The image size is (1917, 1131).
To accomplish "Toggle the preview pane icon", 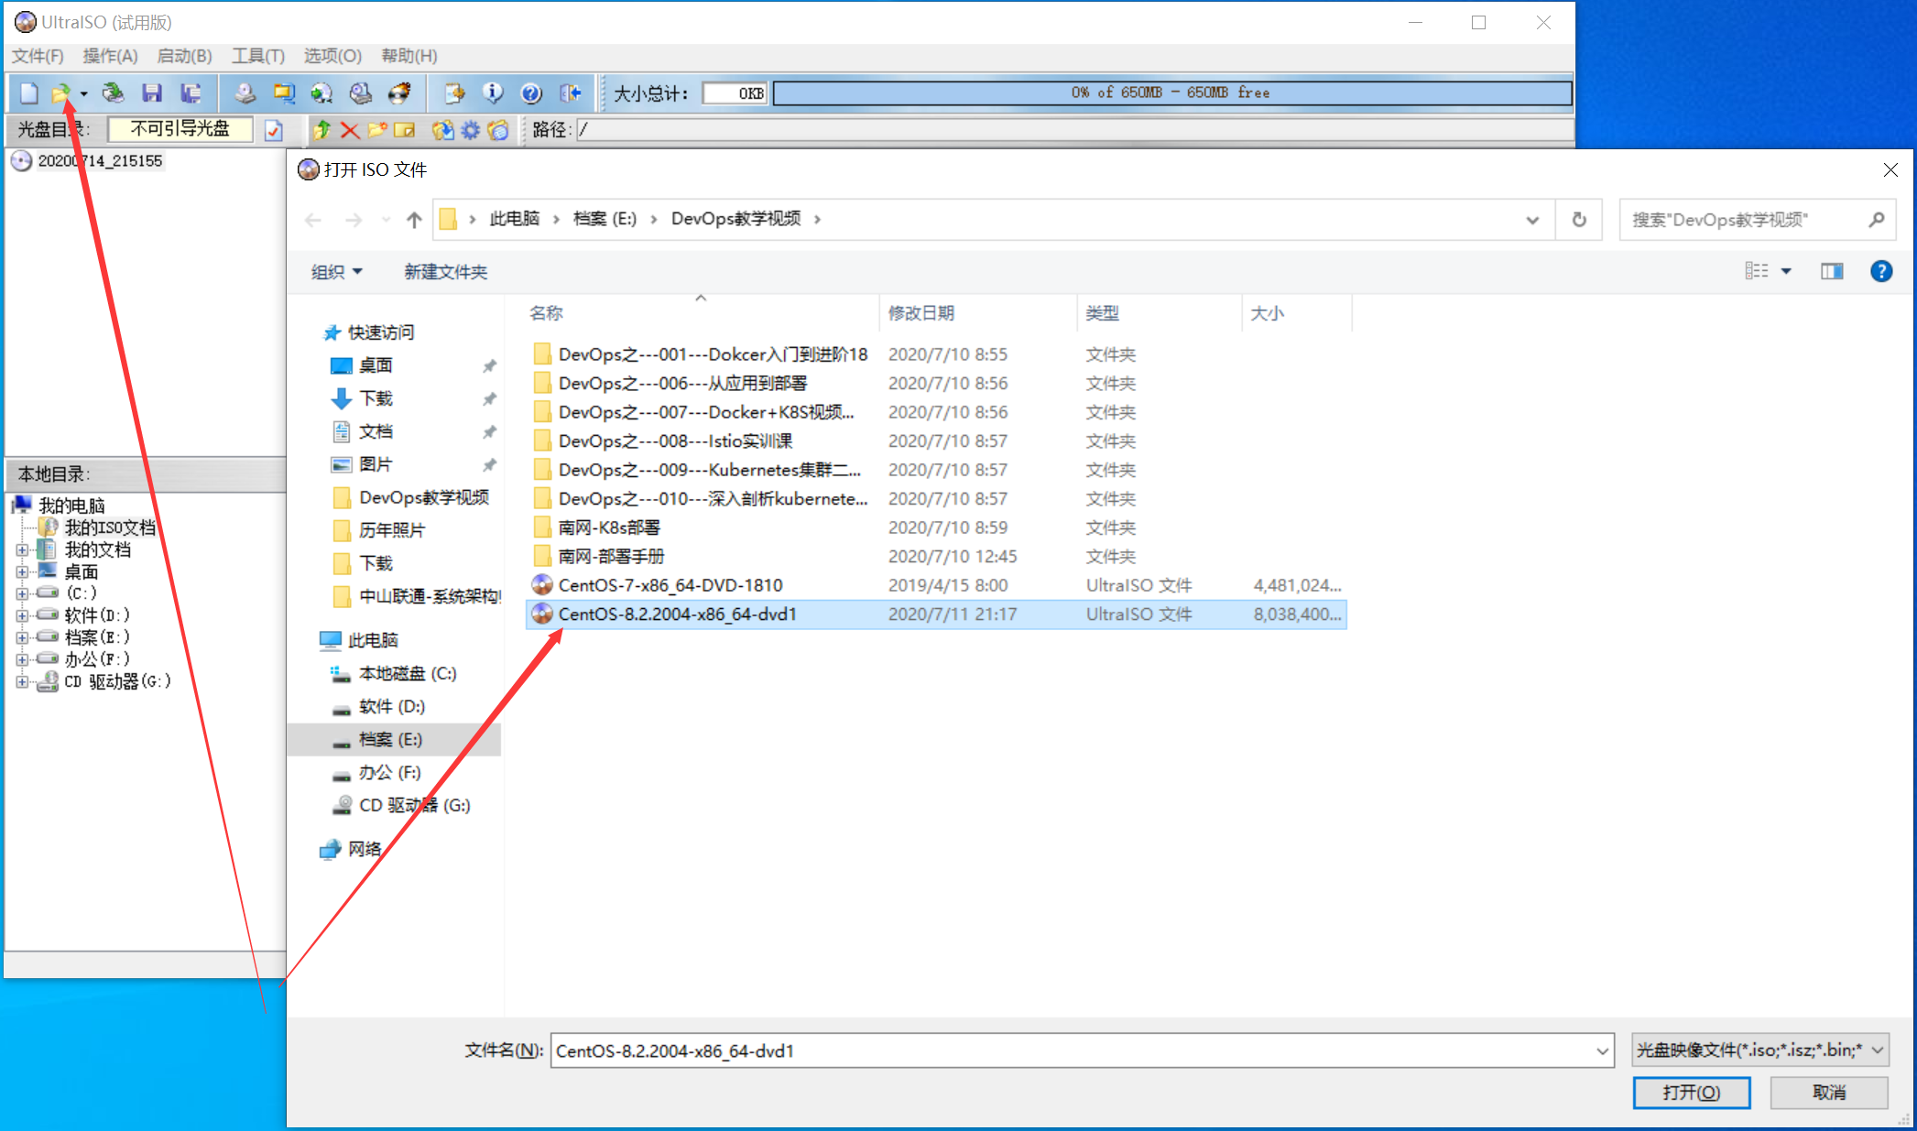I will pyautogui.click(x=1832, y=271).
